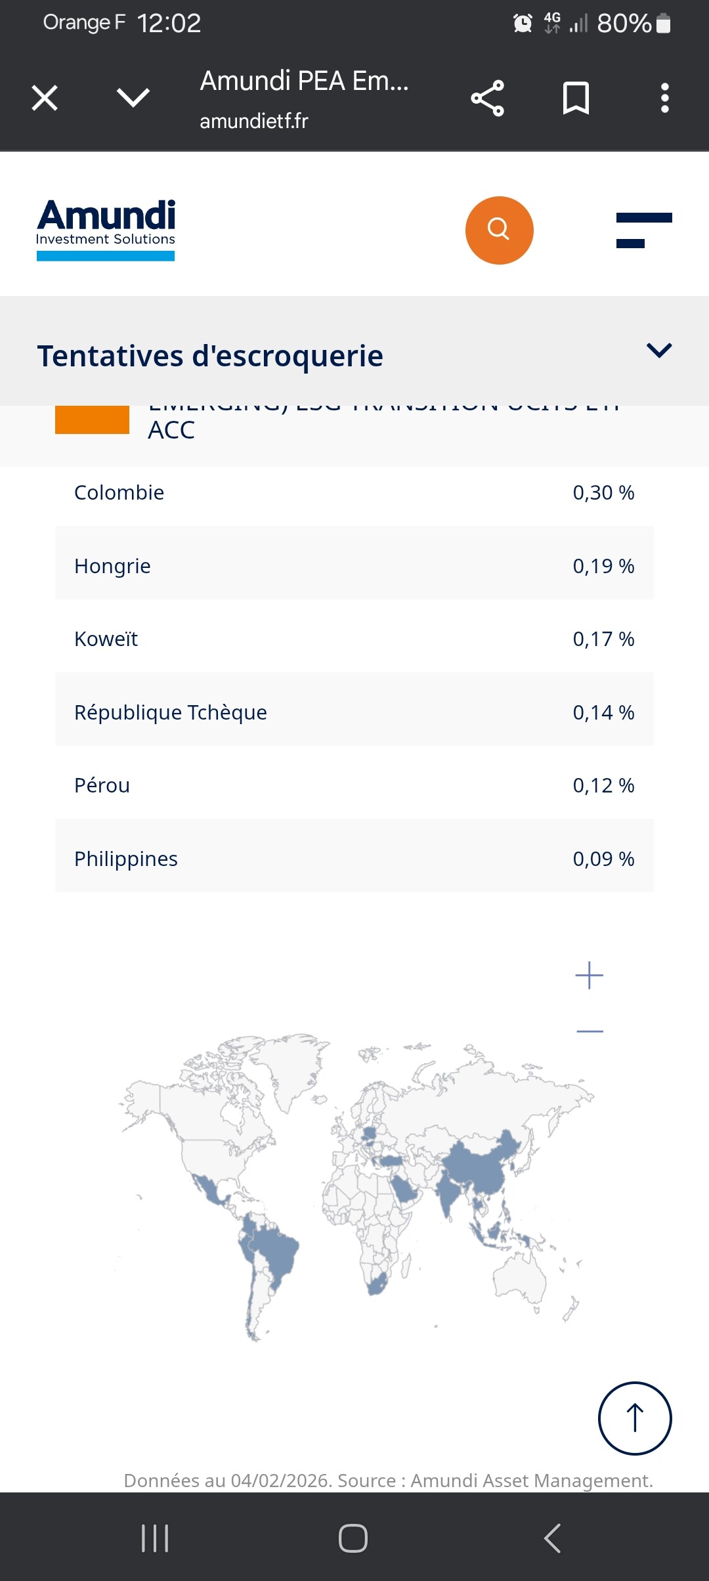This screenshot has height=1581, width=709.
Task: Zoom out on the world map
Action: click(589, 1031)
